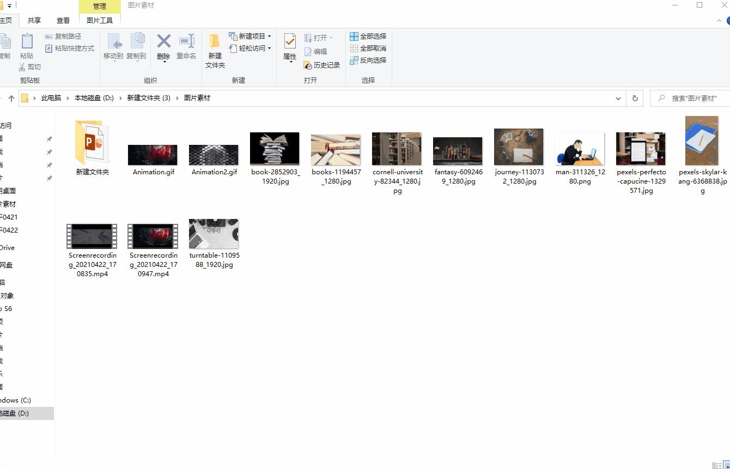The height and width of the screenshot is (469, 730).
Task: Select the 新建文件夹 folder
Action: [x=93, y=143]
